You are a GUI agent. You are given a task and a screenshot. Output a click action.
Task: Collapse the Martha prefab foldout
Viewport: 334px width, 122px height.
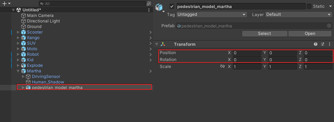pos(18,71)
